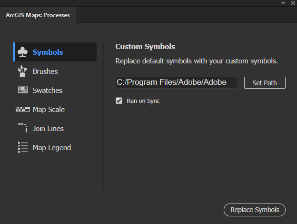Select the ArcGIS Maps: Processes tab
The width and height of the screenshot is (297, 224).
(38, 15)
